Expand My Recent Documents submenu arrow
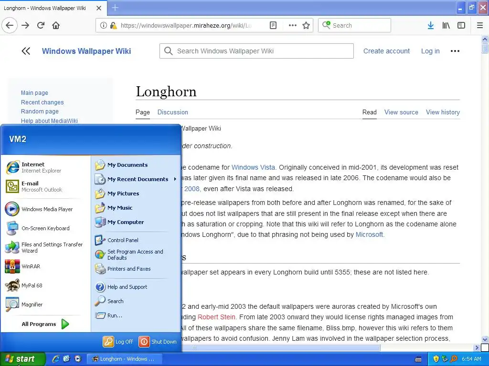Screen dimensions: 489x366 click(175, 179)
